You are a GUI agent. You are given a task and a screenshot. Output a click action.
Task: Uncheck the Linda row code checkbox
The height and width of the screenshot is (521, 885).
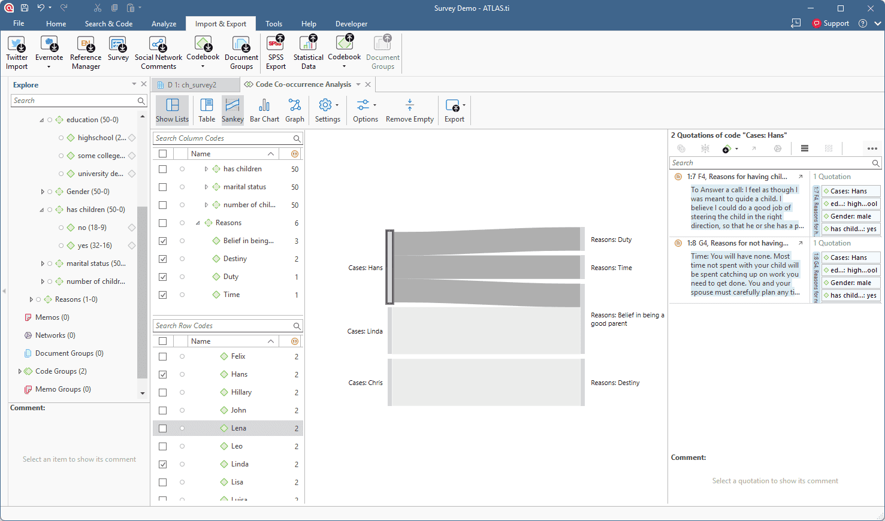point(162,464)
